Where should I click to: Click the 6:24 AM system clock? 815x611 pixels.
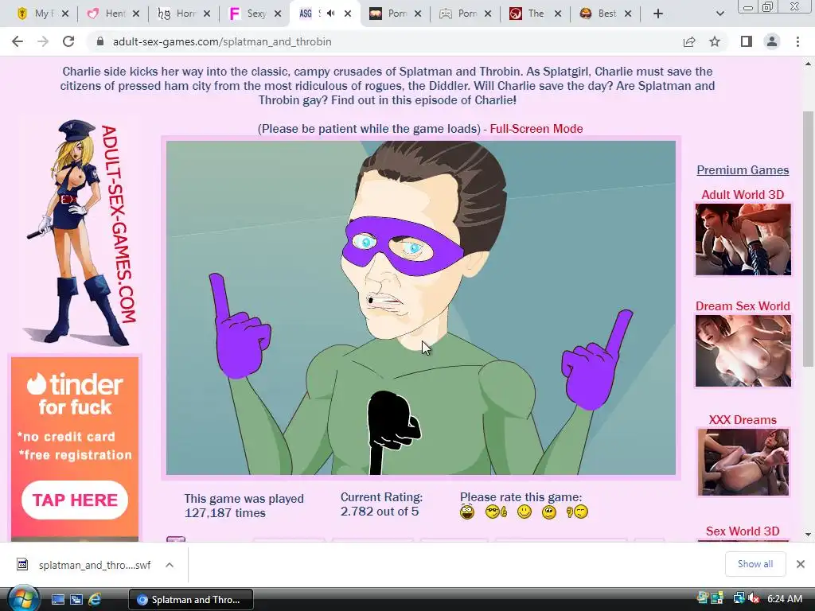click(x=784, y=598)
